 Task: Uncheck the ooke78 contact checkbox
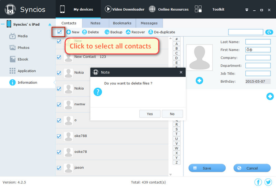tap(59, 152)
